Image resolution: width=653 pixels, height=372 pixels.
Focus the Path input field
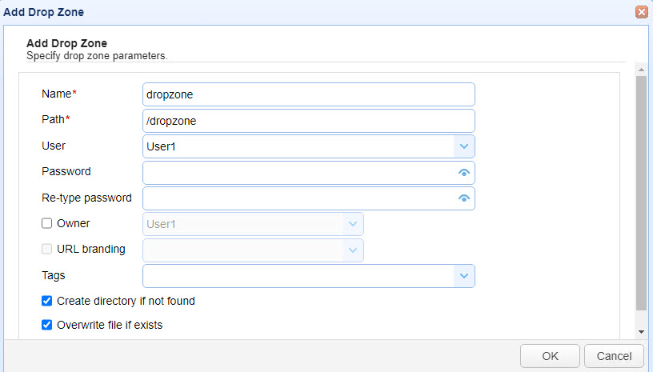coord(308,121)
